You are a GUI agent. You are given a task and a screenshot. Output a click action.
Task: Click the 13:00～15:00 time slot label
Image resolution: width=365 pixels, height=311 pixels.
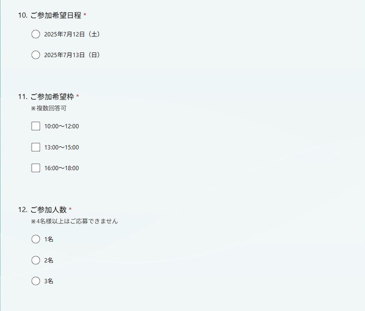61,148
